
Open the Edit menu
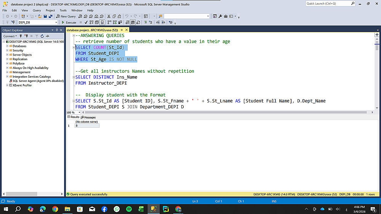(14, 10)
